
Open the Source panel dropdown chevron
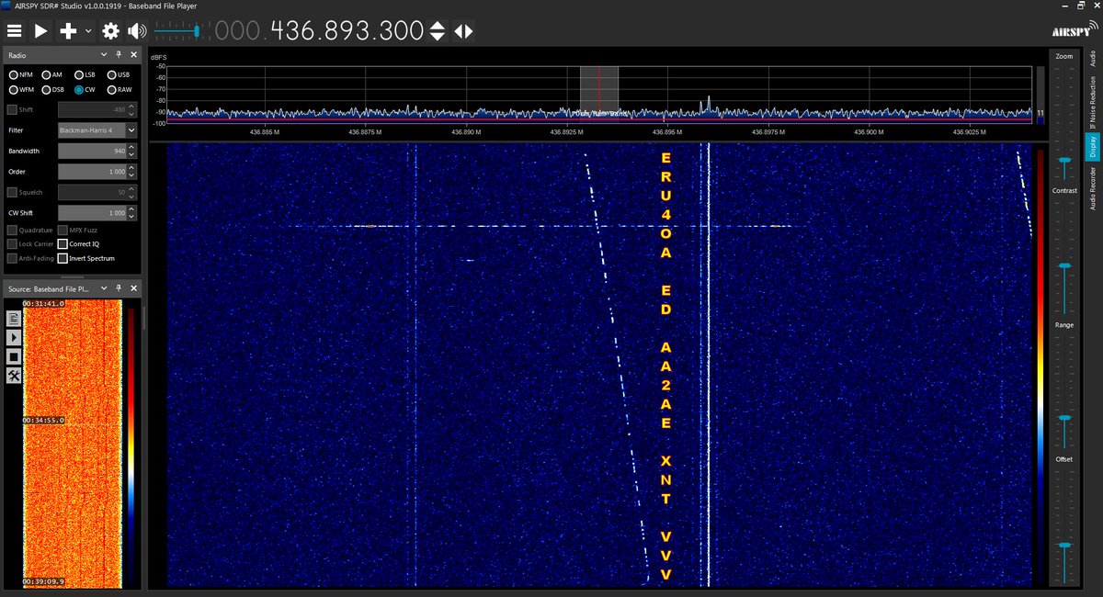103,287
